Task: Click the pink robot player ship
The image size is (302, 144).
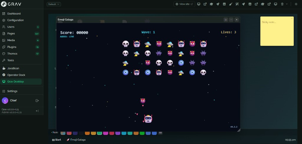Action: coord(148,119)
